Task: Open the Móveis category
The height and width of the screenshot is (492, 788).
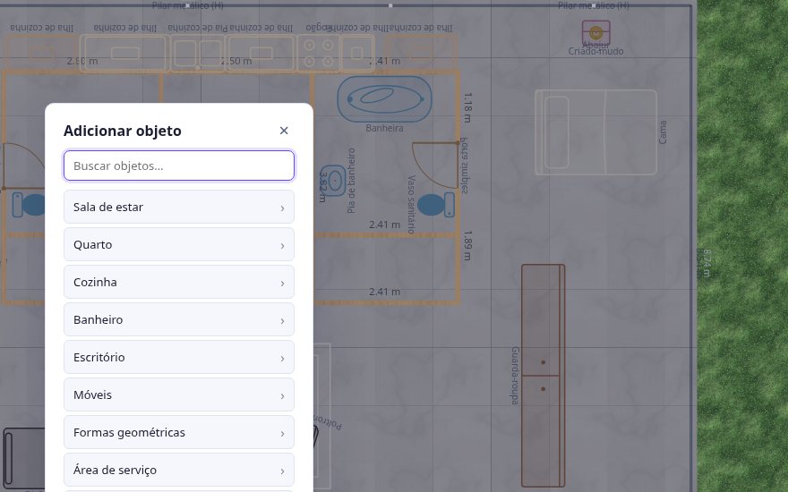Action: [179, 395]
